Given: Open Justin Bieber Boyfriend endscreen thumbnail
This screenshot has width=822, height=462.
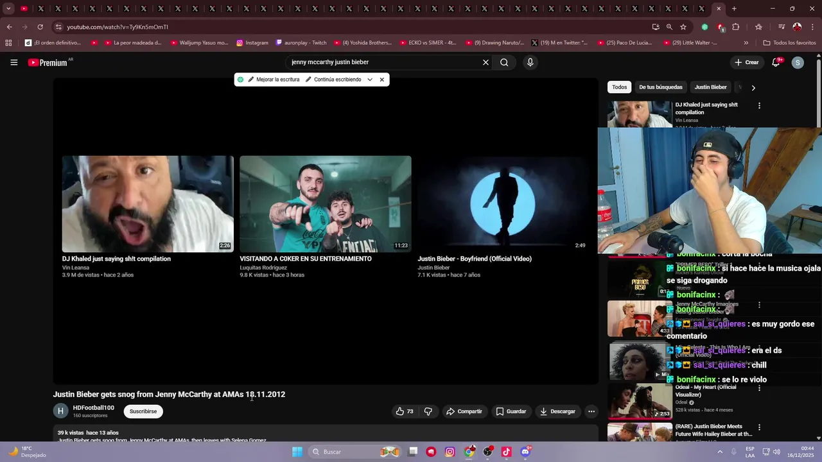Looking at the screenshot, I should pos(503,203).
